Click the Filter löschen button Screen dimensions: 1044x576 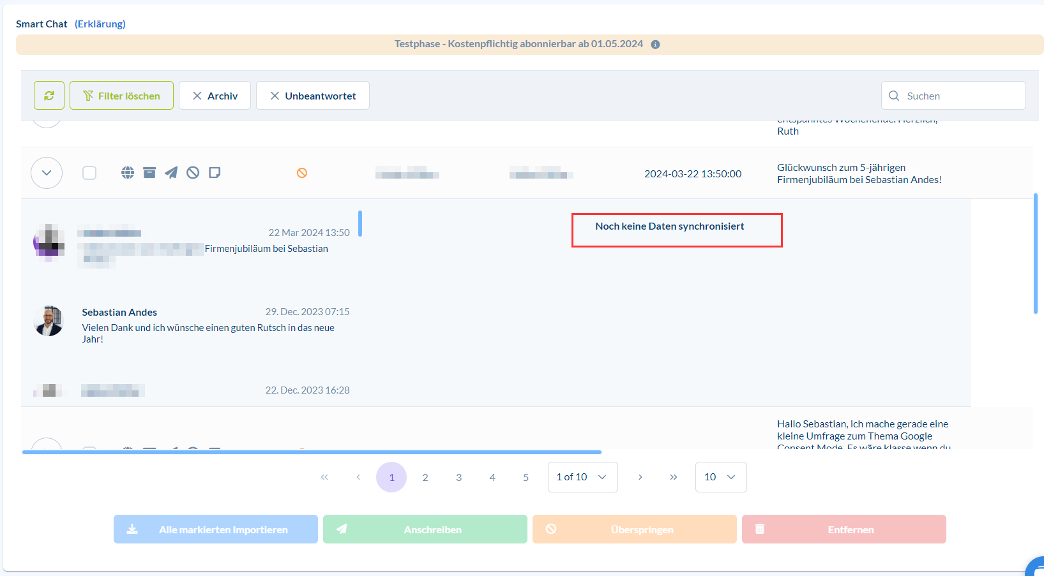(x=121, y=96)
